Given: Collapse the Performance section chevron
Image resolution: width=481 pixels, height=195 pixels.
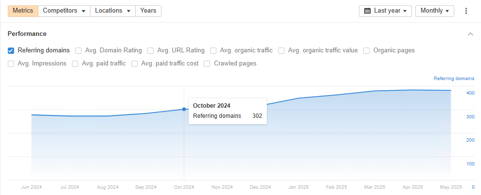Looking at the screenshot, I should [470, 34].
